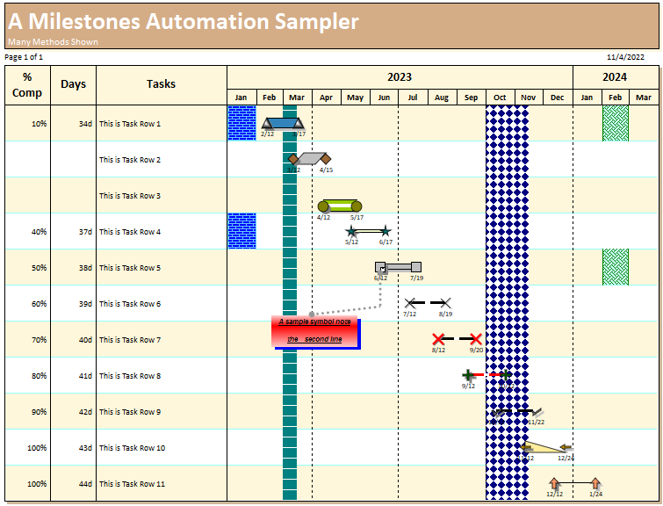Select the "This is Task Row 6" label

pos(130,304)
